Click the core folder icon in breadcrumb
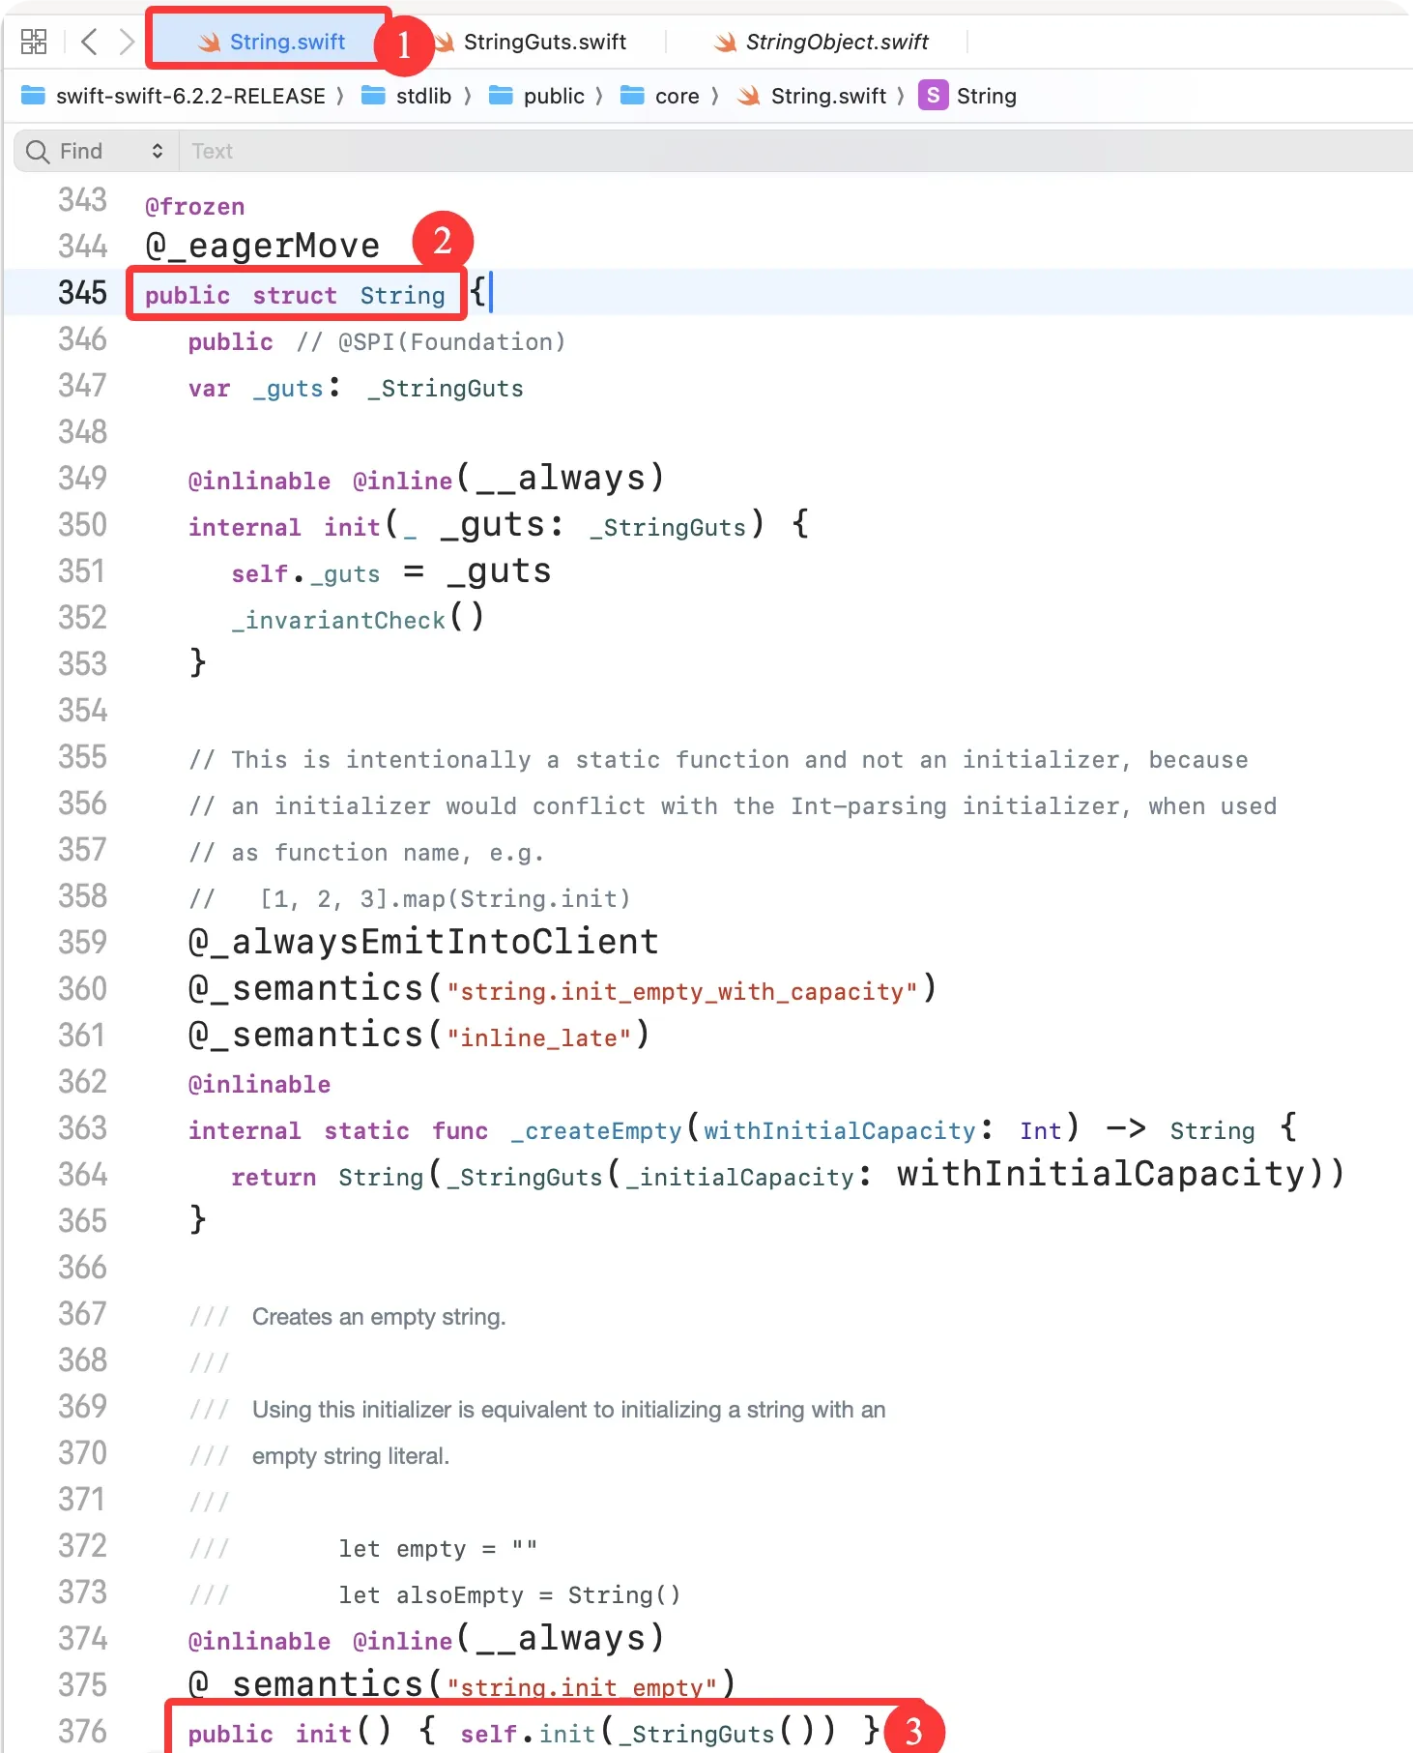The image size is (1413, 1753). pyautogui.click(x=632, y=96)
